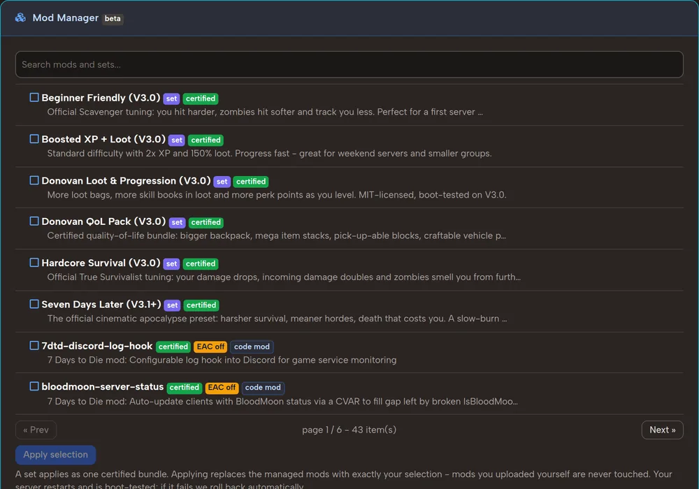Click the Official True Survivalist tuning description
The width and height of the screenshot is (699, 489).
pos(284,277)
